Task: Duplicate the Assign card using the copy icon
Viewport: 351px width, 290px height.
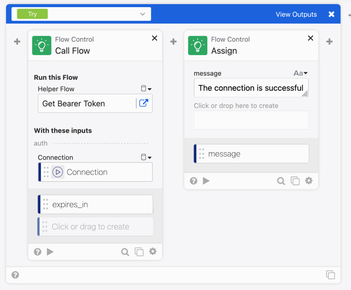Action: coord(295,180)
